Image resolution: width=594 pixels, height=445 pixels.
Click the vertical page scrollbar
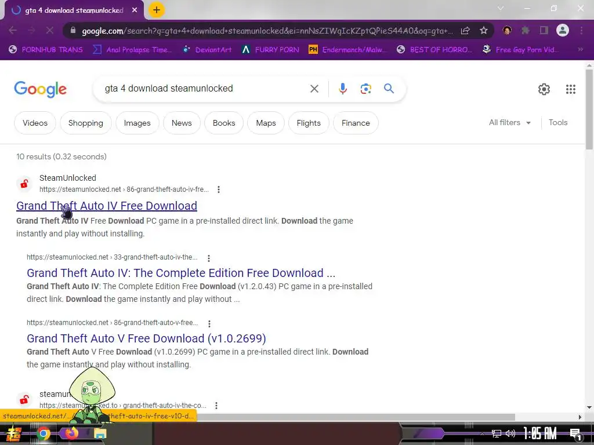click(589, 110)
